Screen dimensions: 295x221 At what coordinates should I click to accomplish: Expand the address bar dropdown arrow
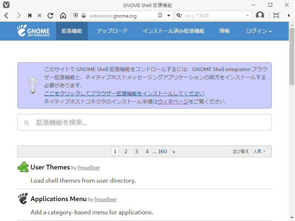pyautogui.click(x=169, y=15)
